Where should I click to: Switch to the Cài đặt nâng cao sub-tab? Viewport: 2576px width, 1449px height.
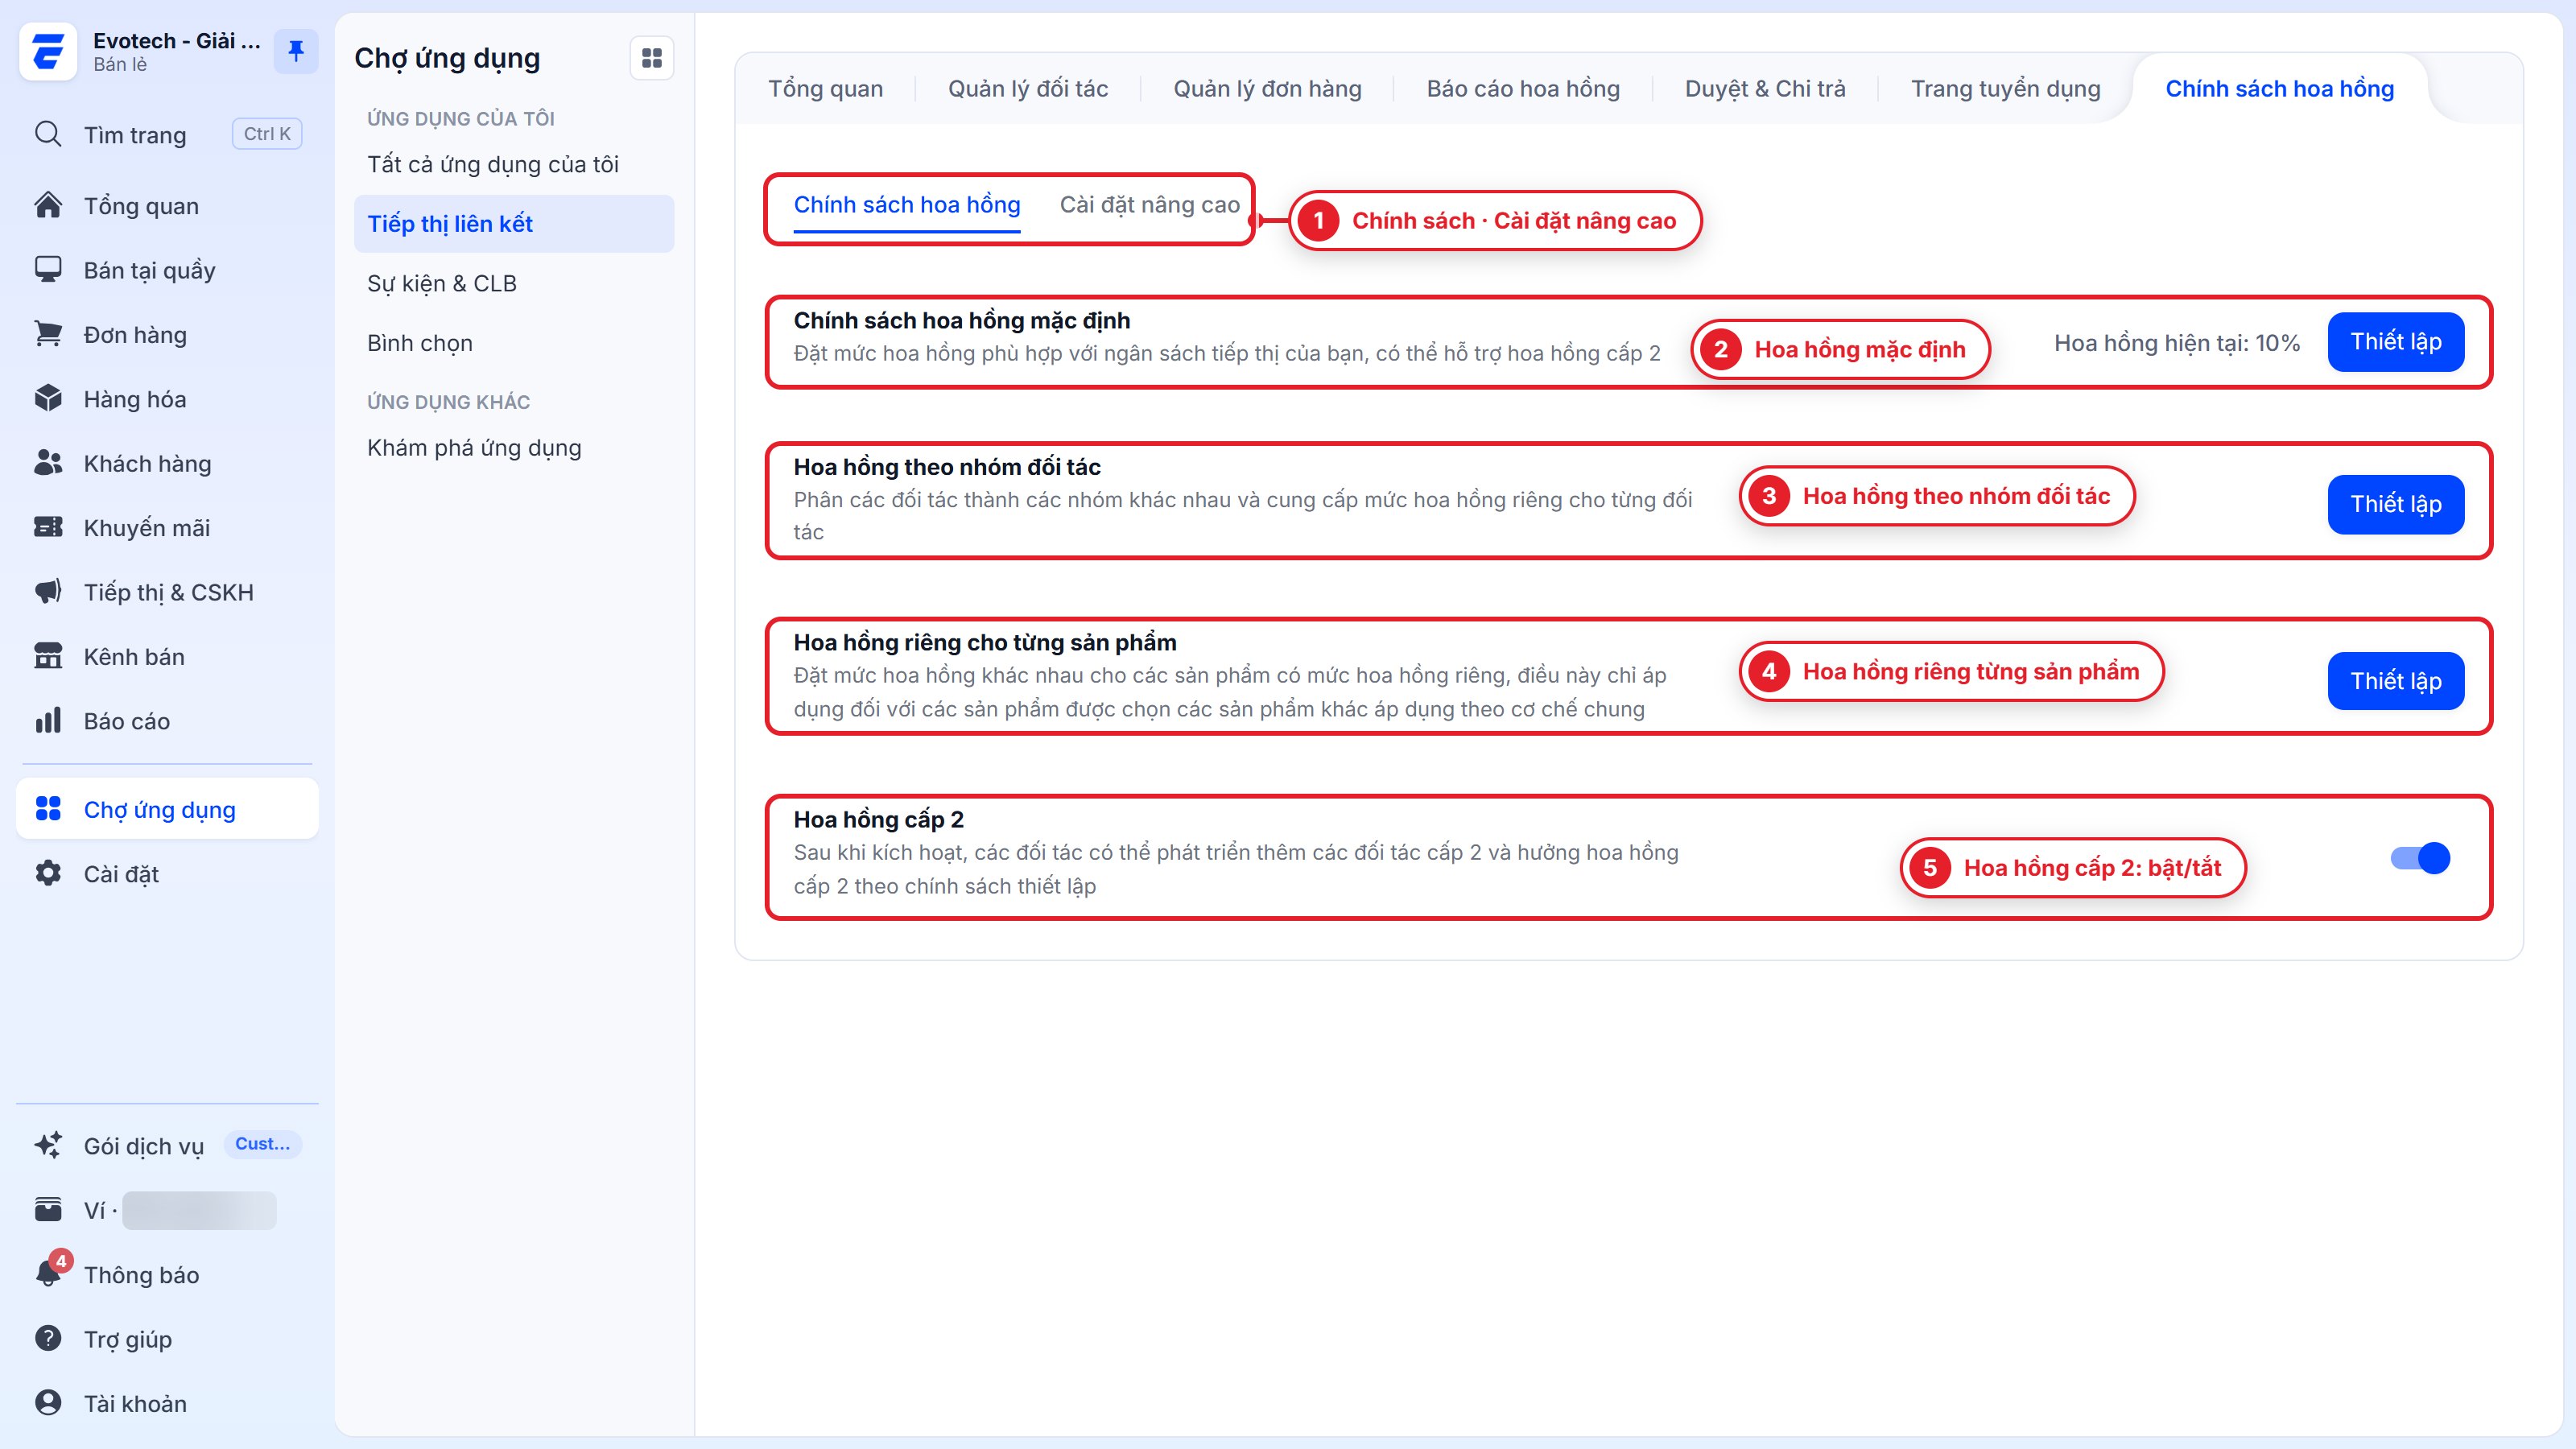coord(1149,205)
